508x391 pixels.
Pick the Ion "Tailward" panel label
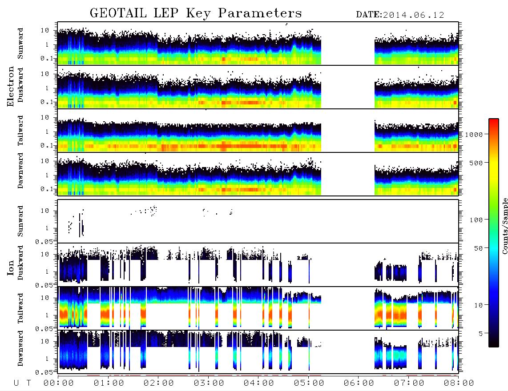coord(20,308)
